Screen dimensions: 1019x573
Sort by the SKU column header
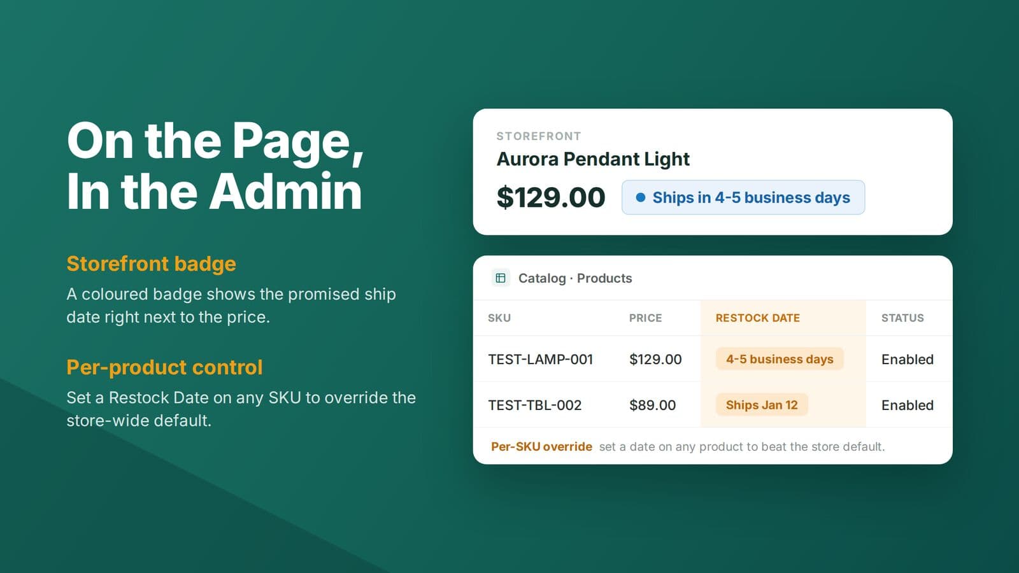pyautogui.click(x=499, y=318)
